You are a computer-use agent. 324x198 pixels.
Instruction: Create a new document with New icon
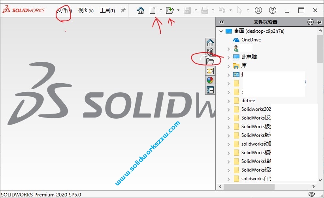[x=153, y=10]
